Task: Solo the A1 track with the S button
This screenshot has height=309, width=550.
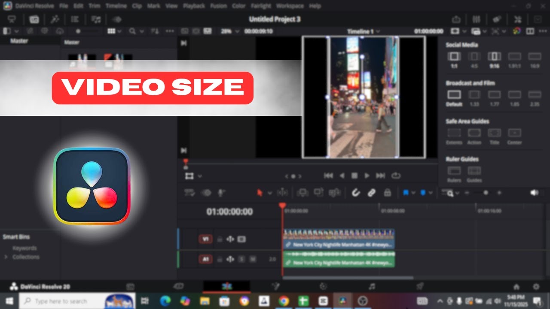Action: click(241, 259)
